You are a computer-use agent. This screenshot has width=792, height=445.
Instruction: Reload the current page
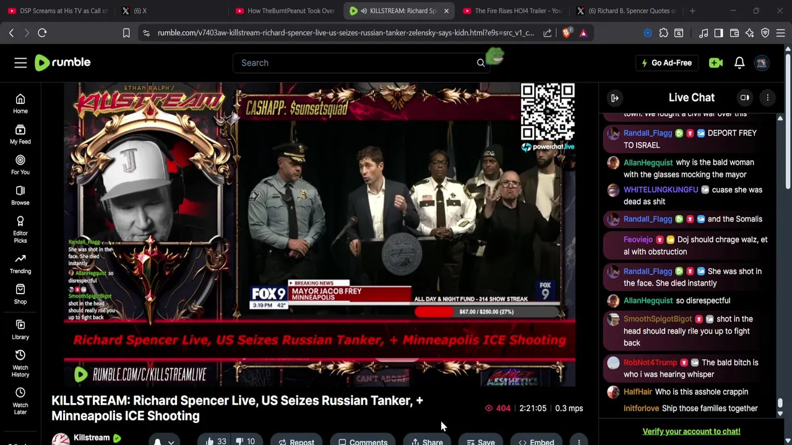click(42, 33)
